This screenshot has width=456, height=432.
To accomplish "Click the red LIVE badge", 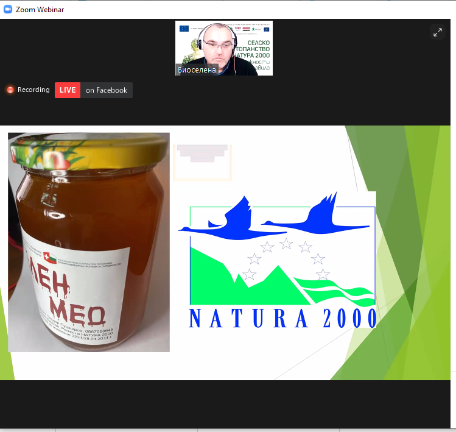I will [x=68, y=90].
